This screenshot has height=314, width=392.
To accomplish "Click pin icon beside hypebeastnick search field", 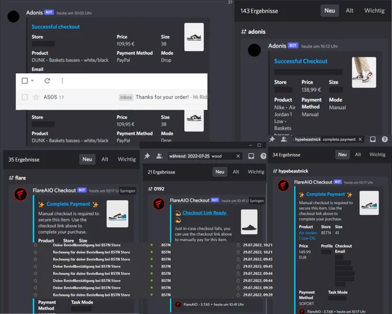I will point(272,139).
